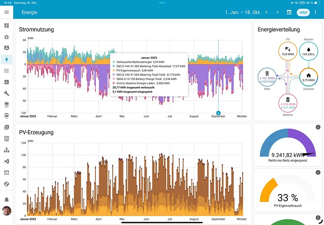Click the Wasser circle in Energieverteilung

[309, 51]
